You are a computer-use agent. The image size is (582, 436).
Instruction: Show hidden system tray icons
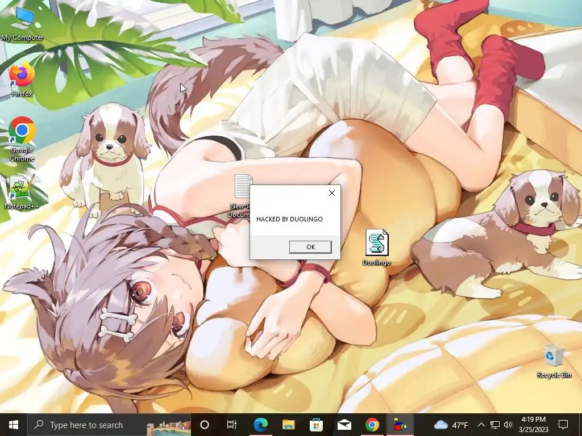(481, 425)
